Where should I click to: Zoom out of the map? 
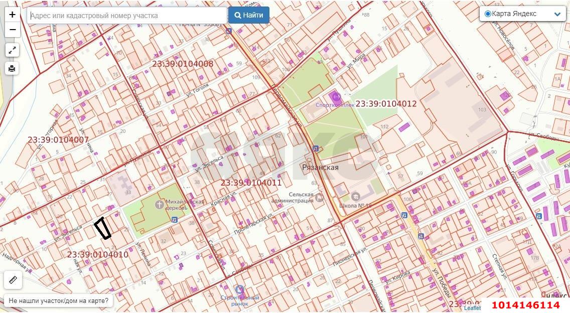(x=13, y=30)
